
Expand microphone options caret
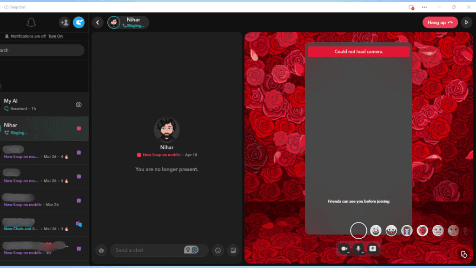[x=363, y=253]
